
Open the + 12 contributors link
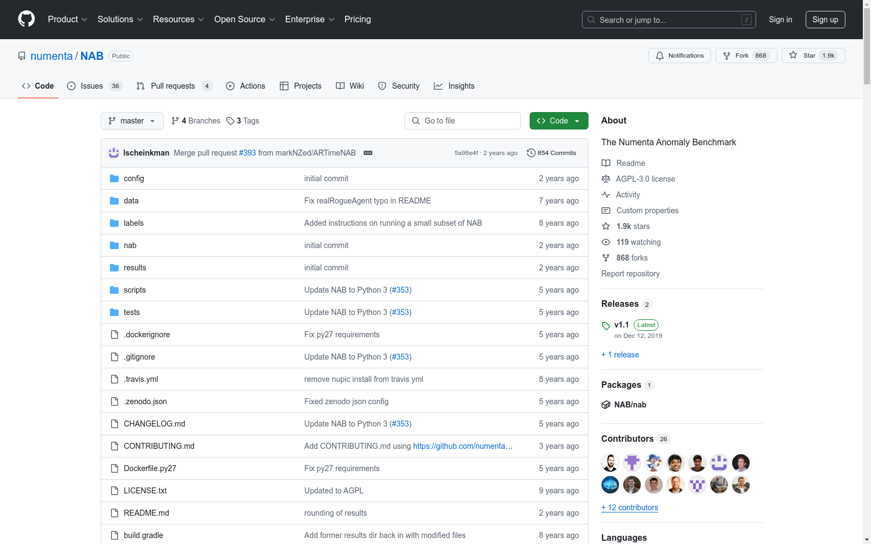(630, 508)
